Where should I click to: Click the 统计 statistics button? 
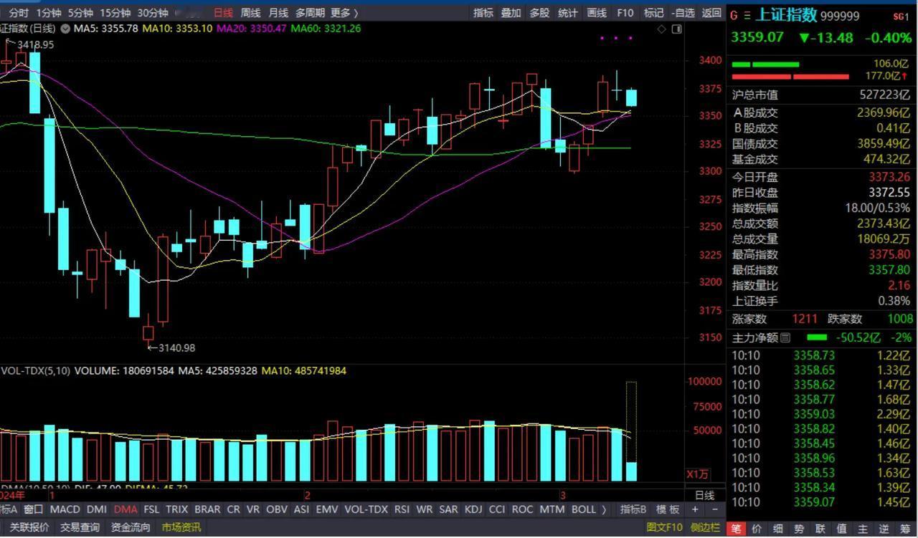point(568,13)
